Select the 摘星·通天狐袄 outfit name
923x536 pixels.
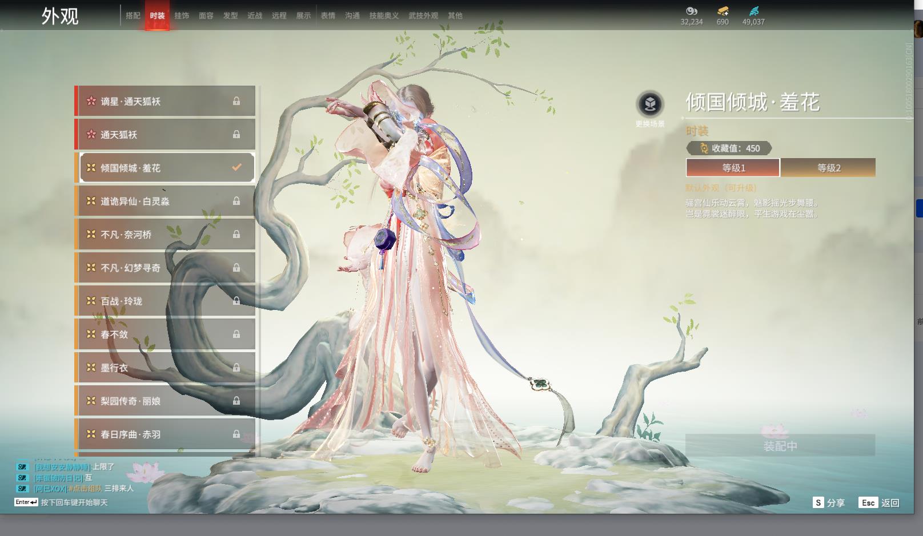coord(131,102)
